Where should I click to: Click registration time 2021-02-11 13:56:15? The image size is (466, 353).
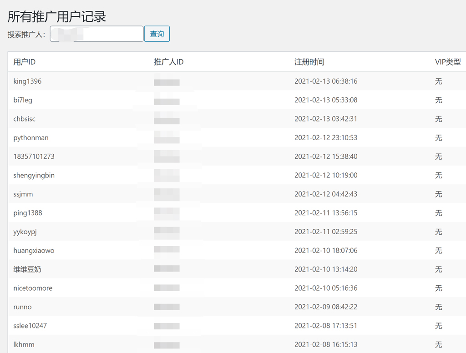click(326, 213)
